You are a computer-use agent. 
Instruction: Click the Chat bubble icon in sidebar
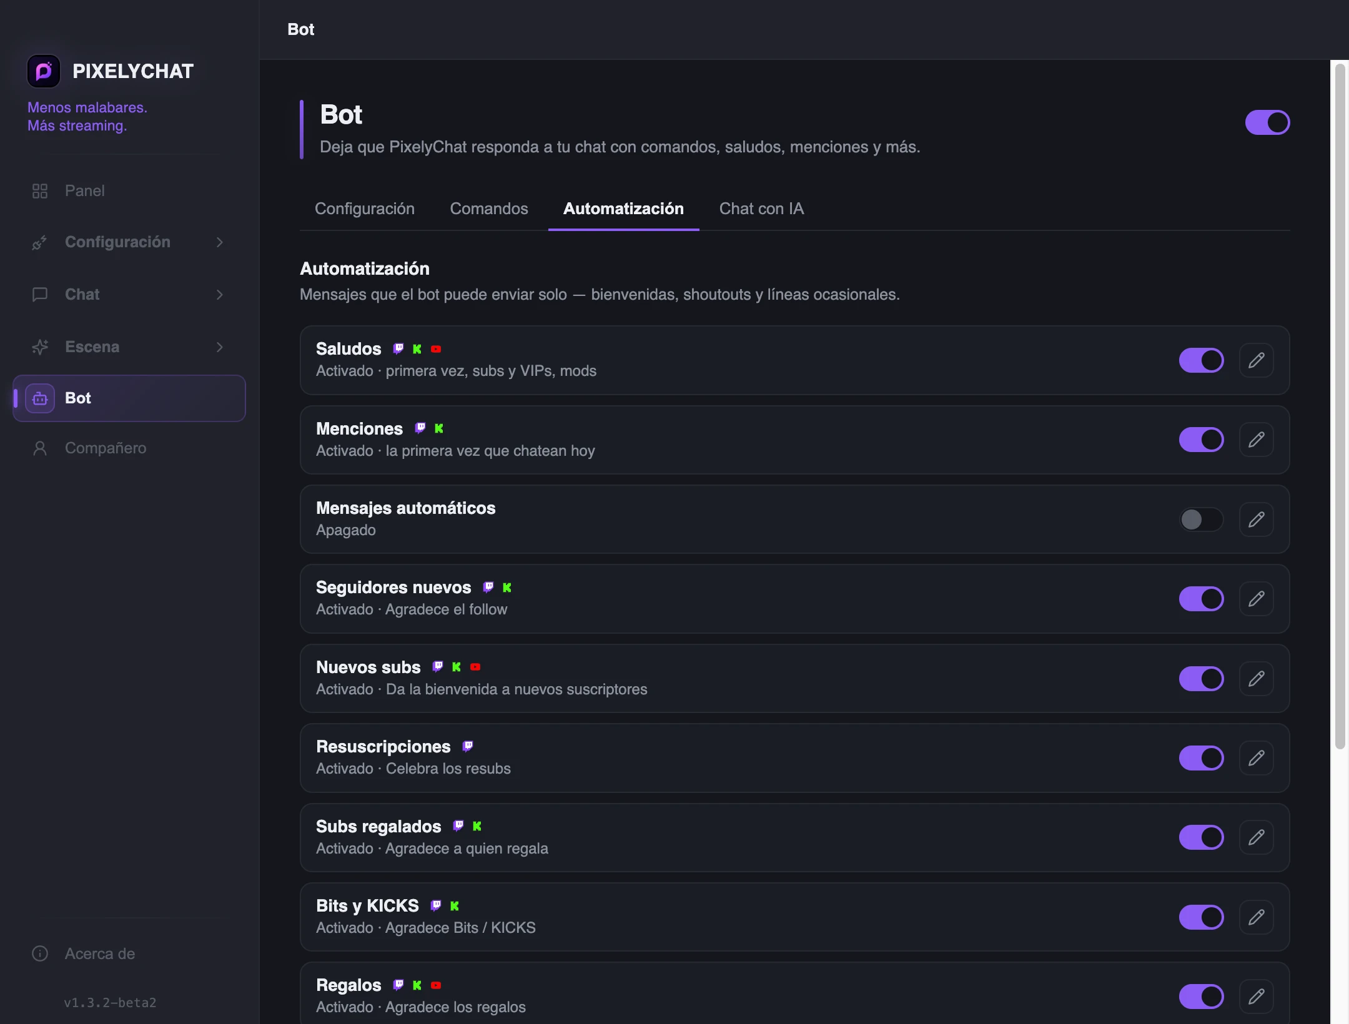tap(40, 295)
